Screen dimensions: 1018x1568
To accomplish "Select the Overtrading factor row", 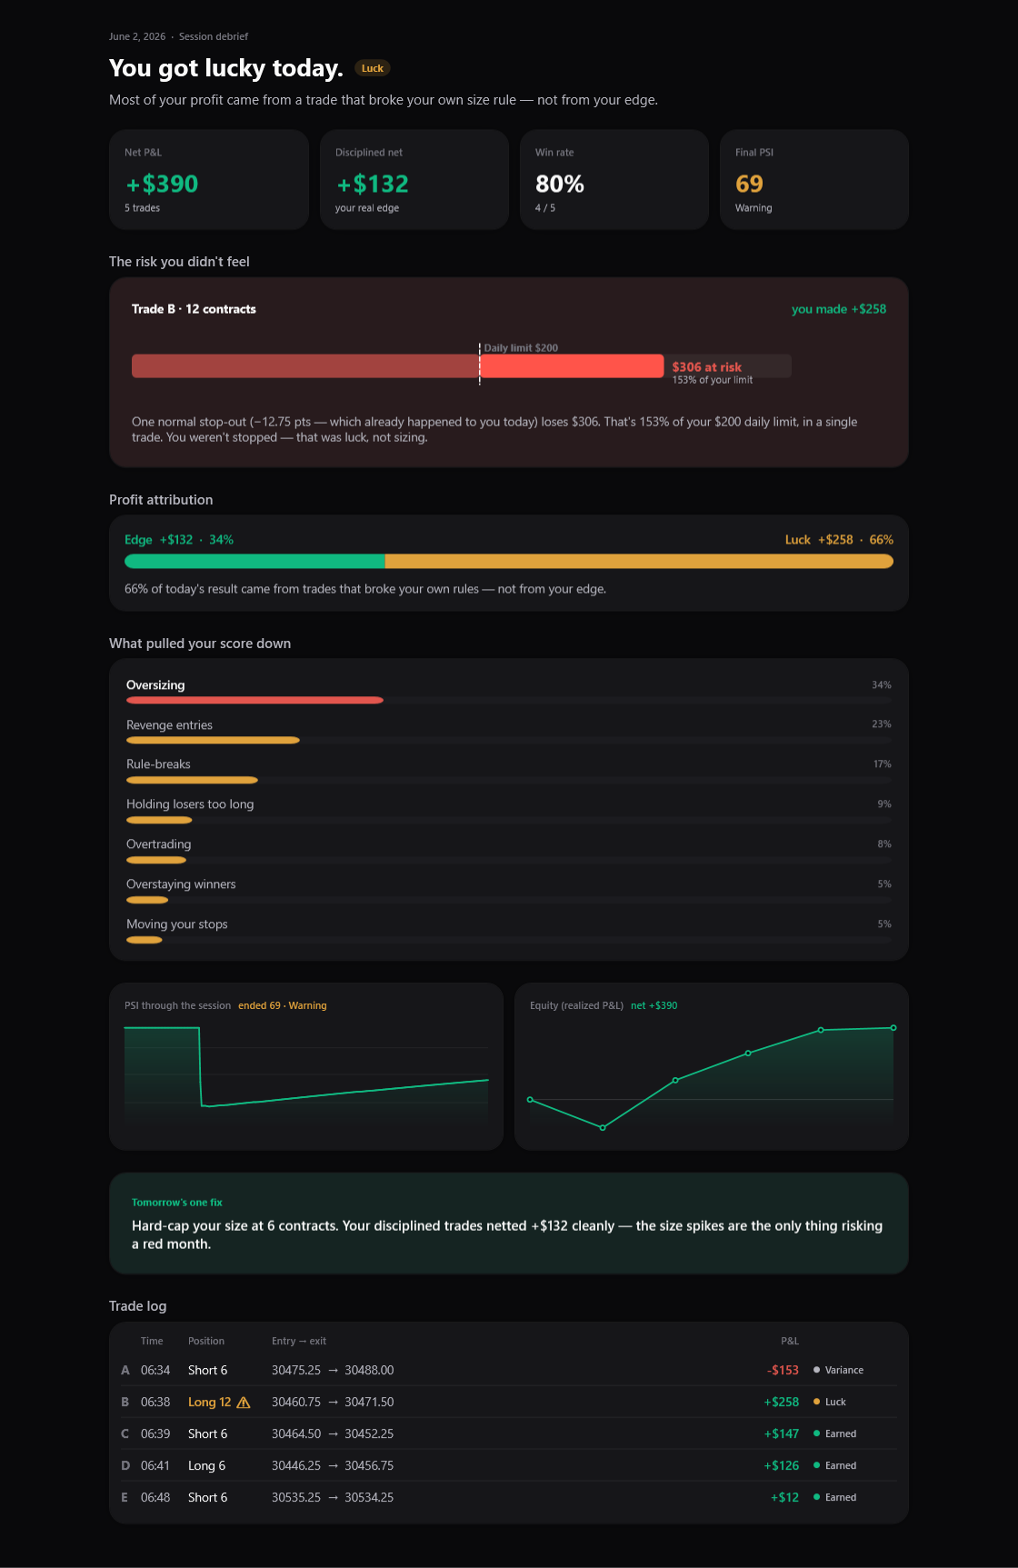I will pos(509,852).
